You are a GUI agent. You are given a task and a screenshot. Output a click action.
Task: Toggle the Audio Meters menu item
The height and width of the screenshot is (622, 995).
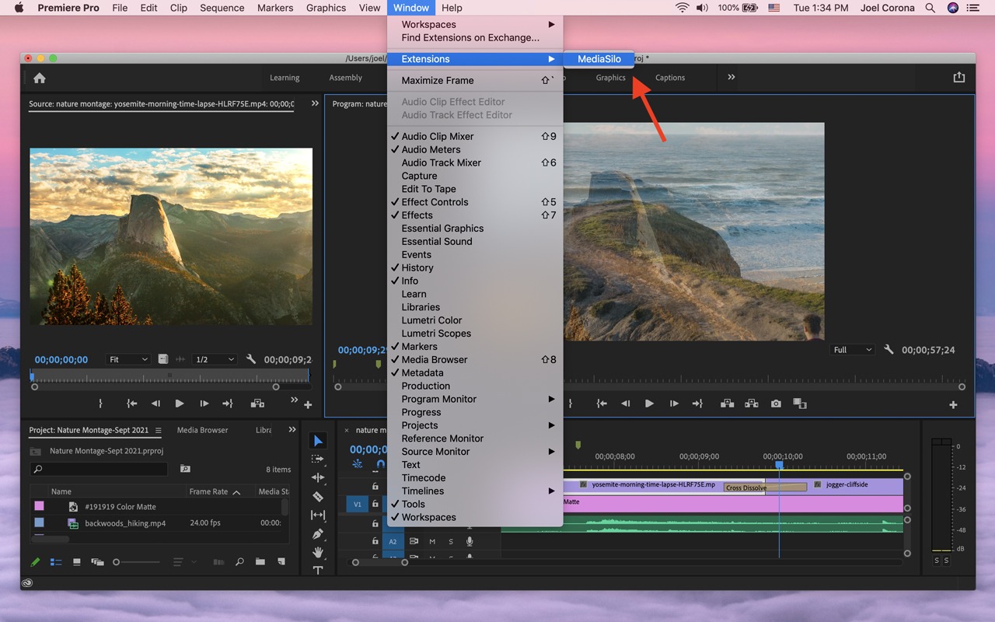pyautogui.click(x=431, y=149)
